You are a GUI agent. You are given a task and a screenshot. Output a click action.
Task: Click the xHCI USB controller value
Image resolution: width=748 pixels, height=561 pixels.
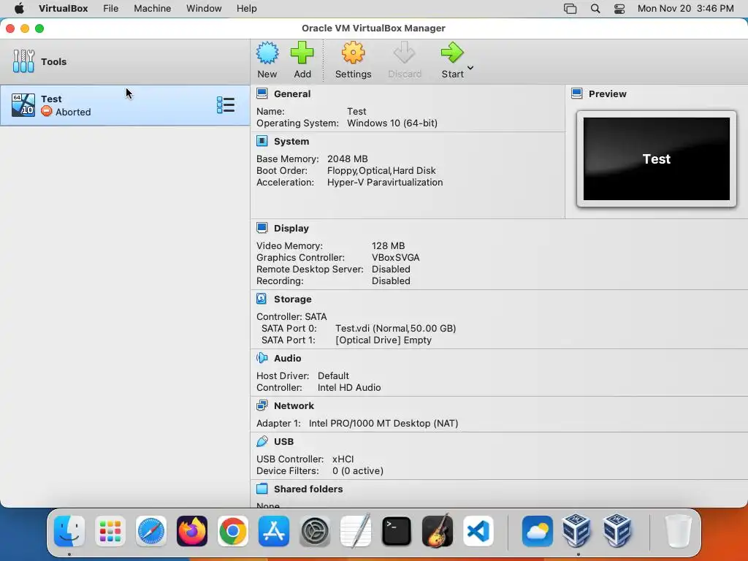click(x=343, y=459)
